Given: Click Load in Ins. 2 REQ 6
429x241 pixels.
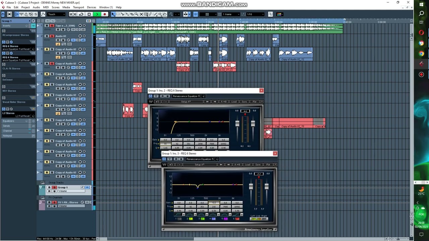Looking at the screenshot, I should [x=234, y=101].
